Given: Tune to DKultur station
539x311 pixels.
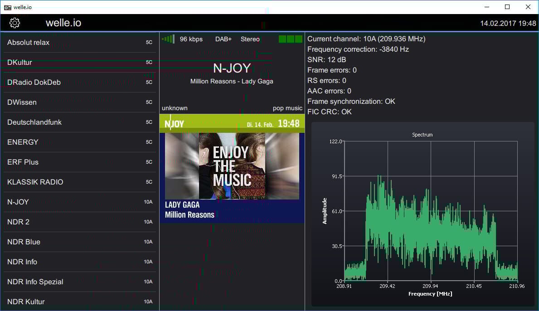Looking at the screenshot, I should [79, 63].
